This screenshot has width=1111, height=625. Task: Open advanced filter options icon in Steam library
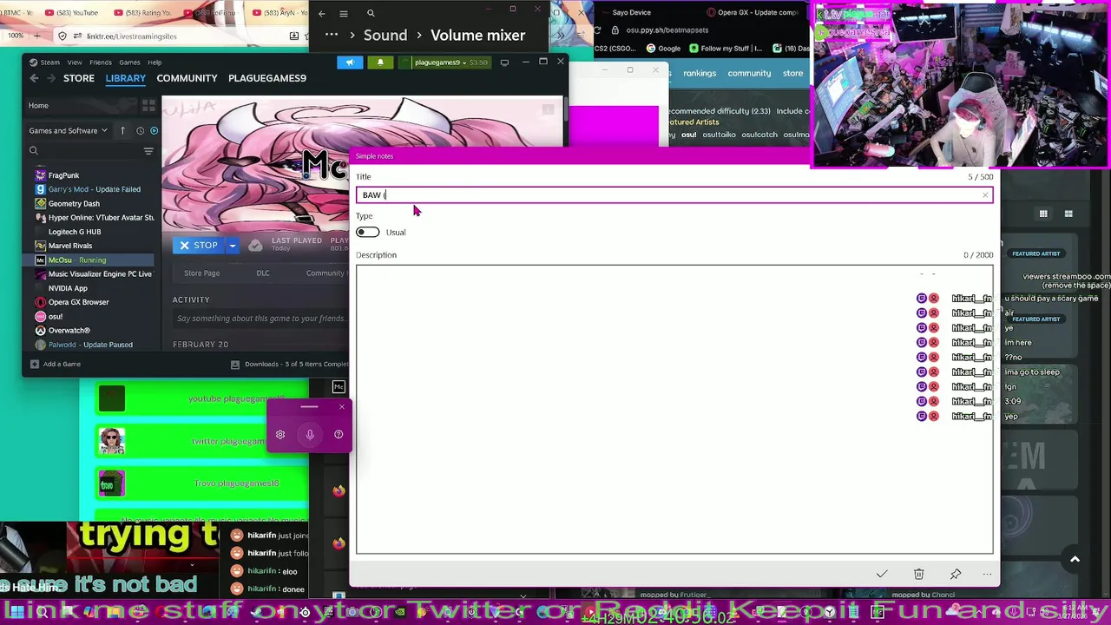[x=148, y=151]
